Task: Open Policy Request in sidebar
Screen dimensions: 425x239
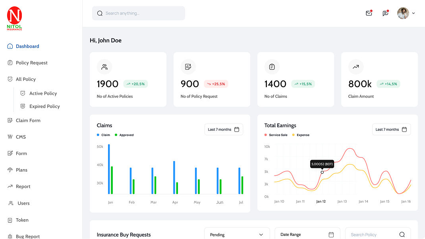Action: coord(31,63)
